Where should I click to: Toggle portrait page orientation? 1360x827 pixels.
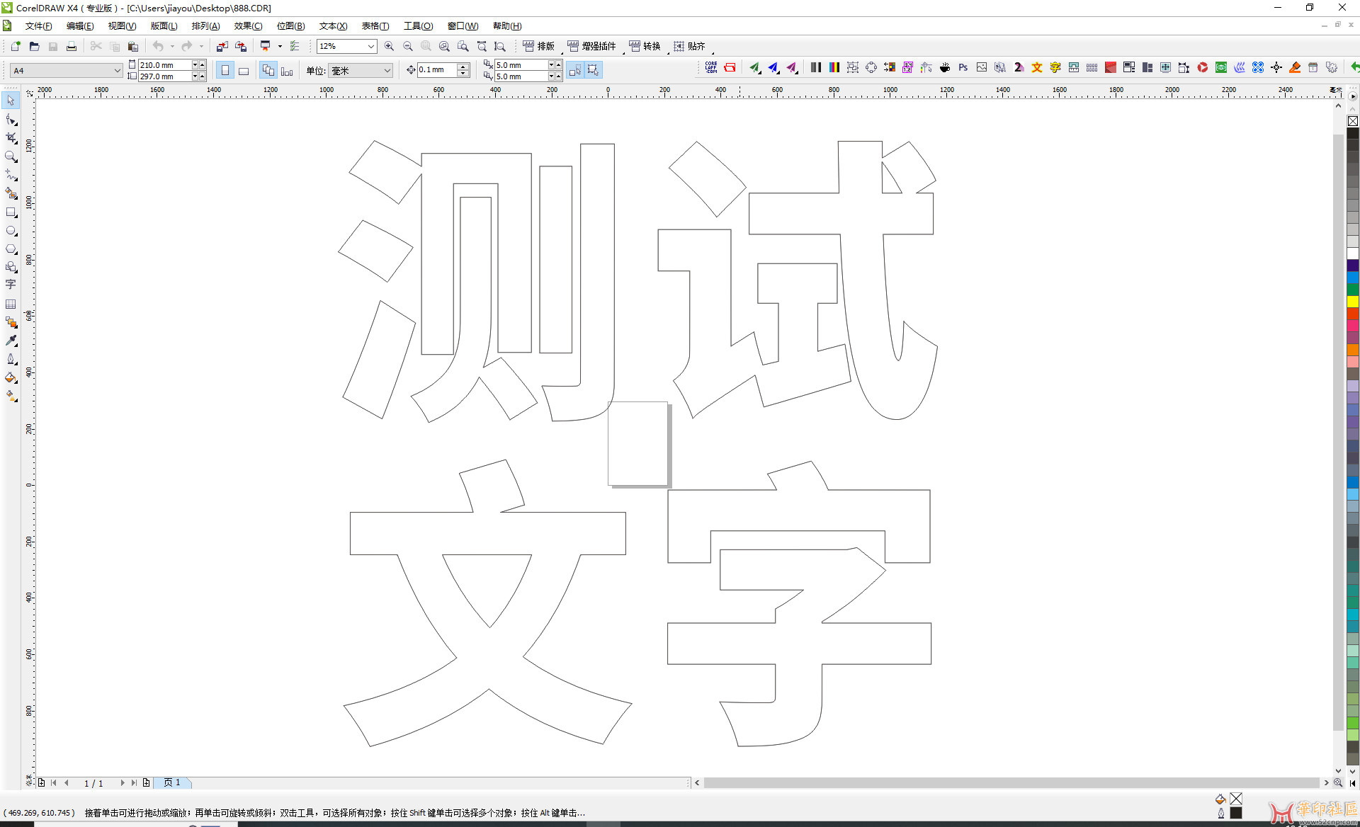tap(225, 70)
